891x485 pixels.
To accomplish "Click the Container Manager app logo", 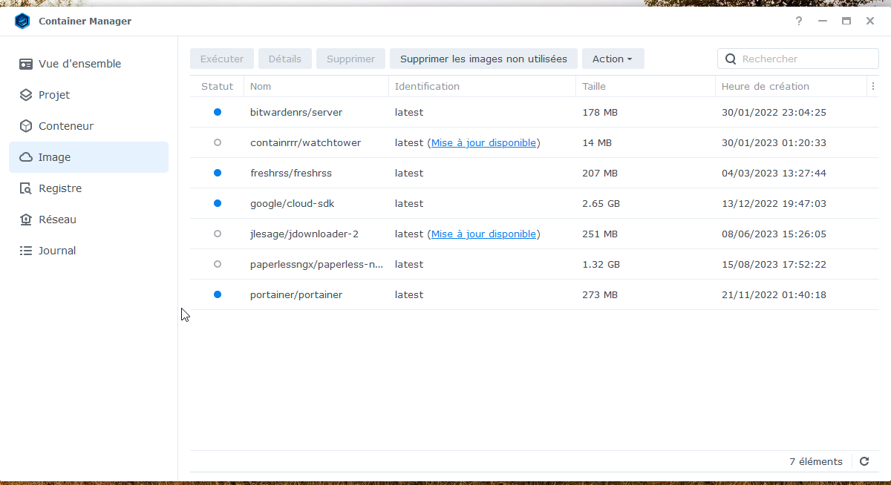I will [22, 22].
